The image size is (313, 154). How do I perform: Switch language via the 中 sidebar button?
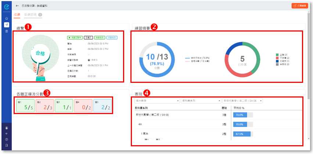tap(7, 134)
